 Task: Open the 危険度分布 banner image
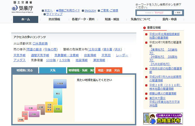click(163, 119)
